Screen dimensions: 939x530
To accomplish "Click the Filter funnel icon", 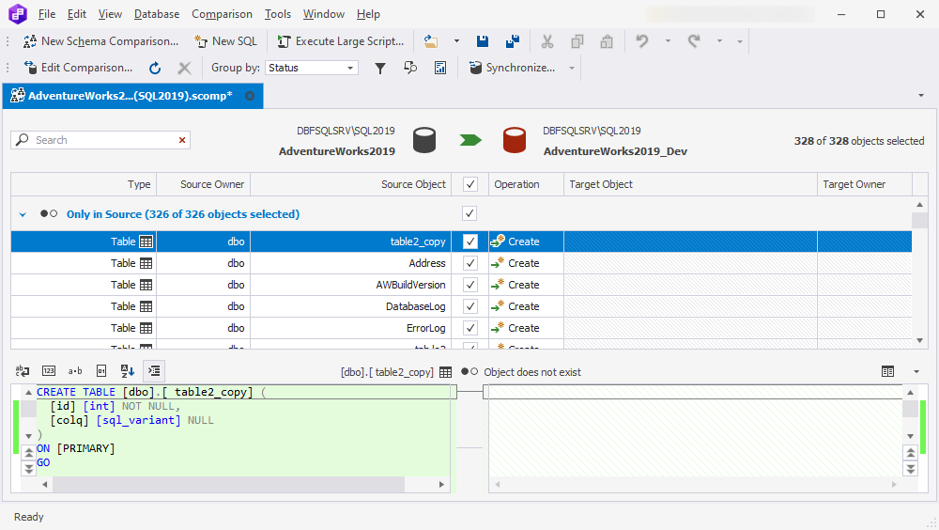I will coord(379,68).
